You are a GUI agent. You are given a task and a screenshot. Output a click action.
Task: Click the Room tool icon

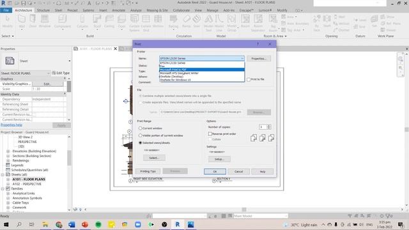[245, 19]
